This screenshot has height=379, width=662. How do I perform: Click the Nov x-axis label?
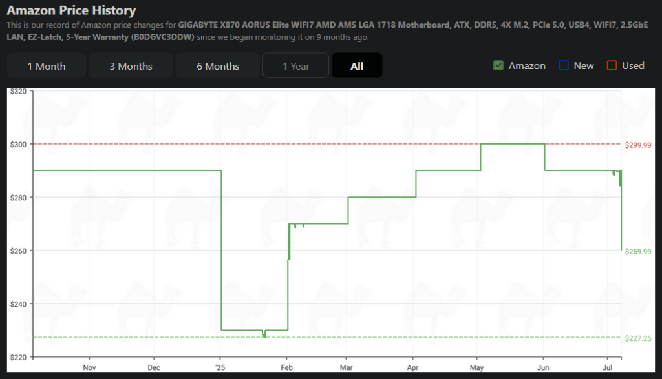coord(89,367)
